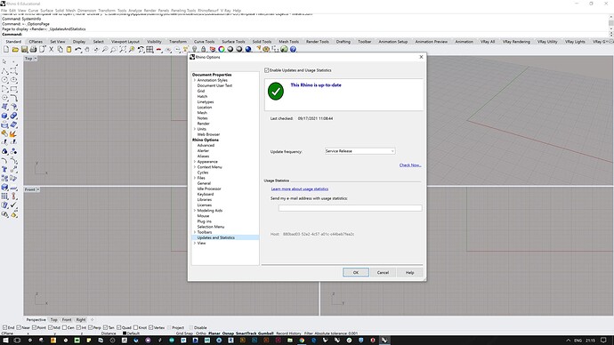Click the Cut scissors icon
Screen dimensions: 614x345
coord(51,49)
